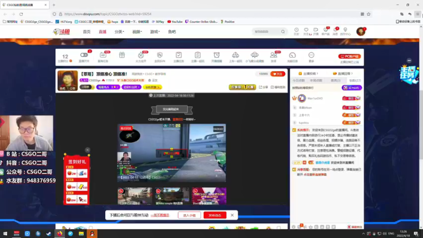This screenshot has height=238, width=423.
Task: Click the flame 火力全开 icon
Action: pyautogui.click(x=141, y=55)
